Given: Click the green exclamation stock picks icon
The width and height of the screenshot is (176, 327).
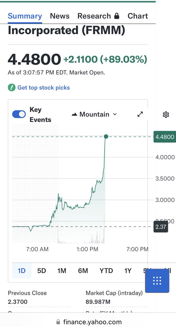Looking at the screenshot, I should click(x=12, y=88).
